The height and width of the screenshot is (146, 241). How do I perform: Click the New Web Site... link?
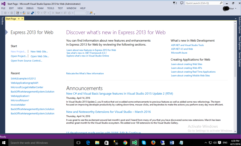pos(39,52)
